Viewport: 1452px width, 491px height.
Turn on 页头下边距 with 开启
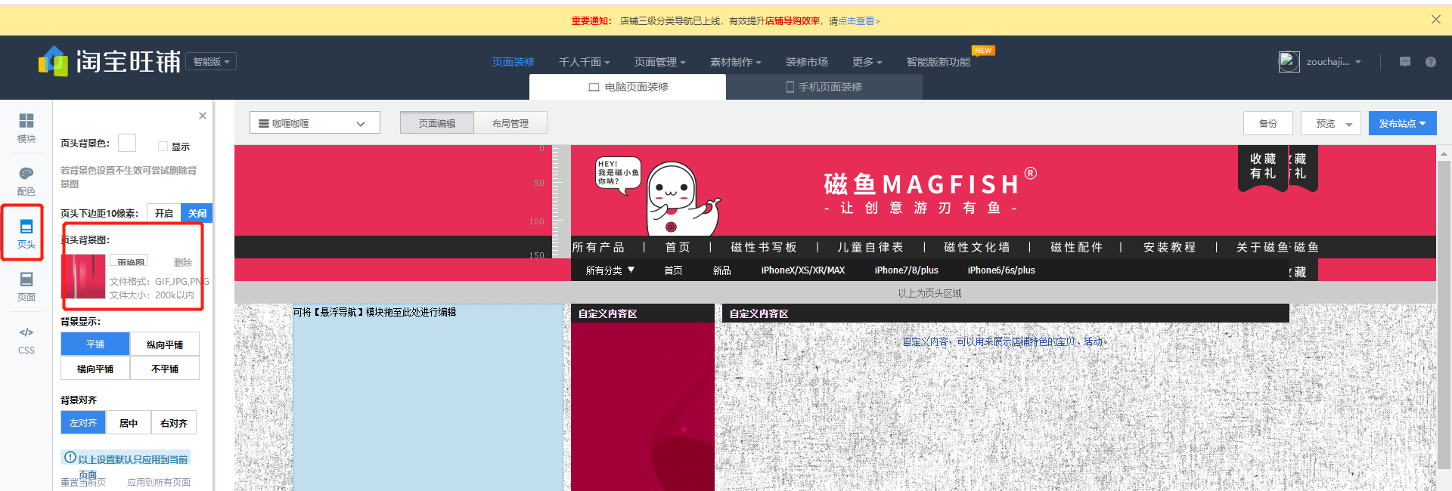click(164, 214)
